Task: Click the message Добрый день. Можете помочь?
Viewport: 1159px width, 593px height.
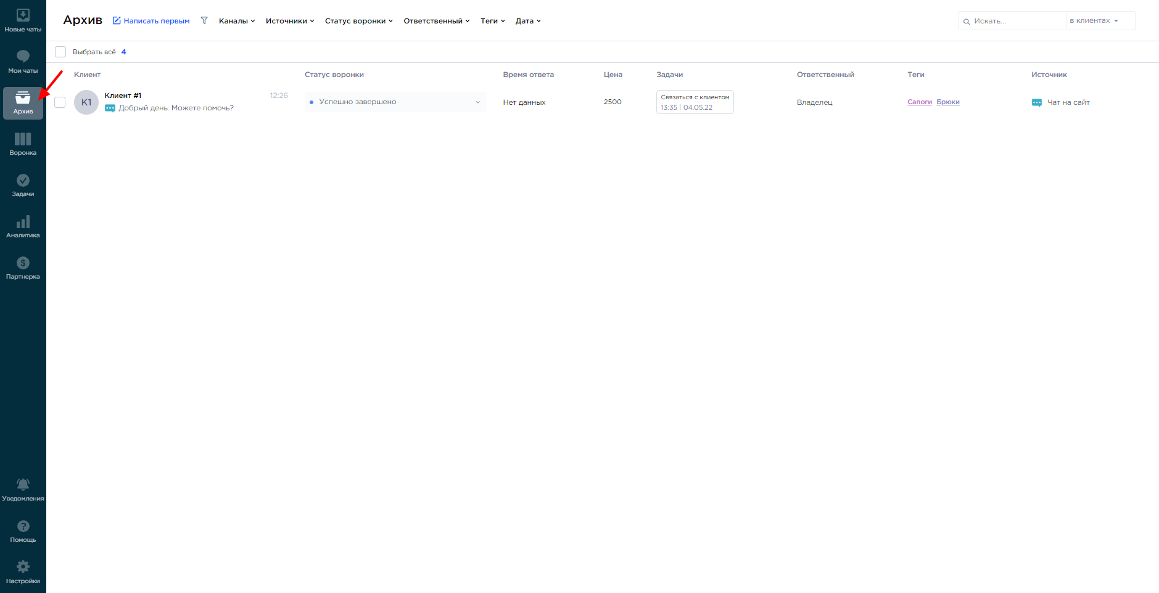Action: 176,108
